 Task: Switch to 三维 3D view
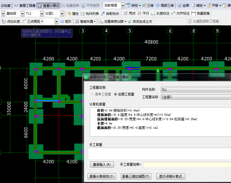[148, 6]
